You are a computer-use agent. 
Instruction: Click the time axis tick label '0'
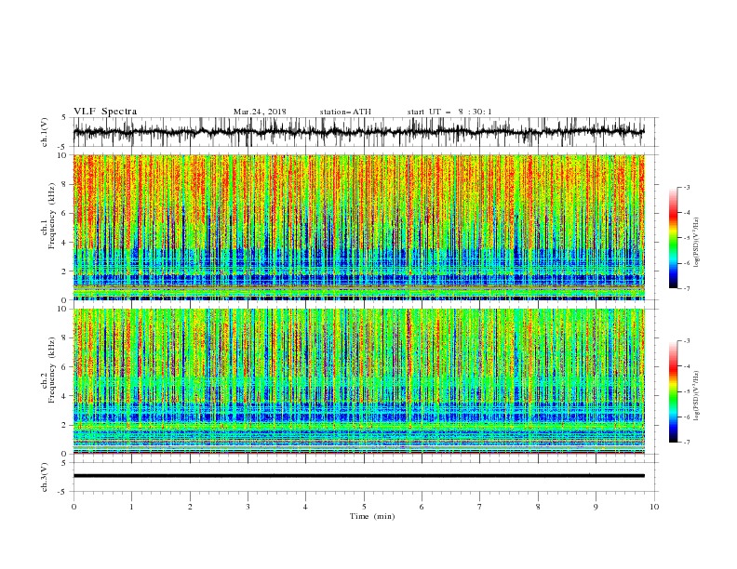[x=74, y=507]
